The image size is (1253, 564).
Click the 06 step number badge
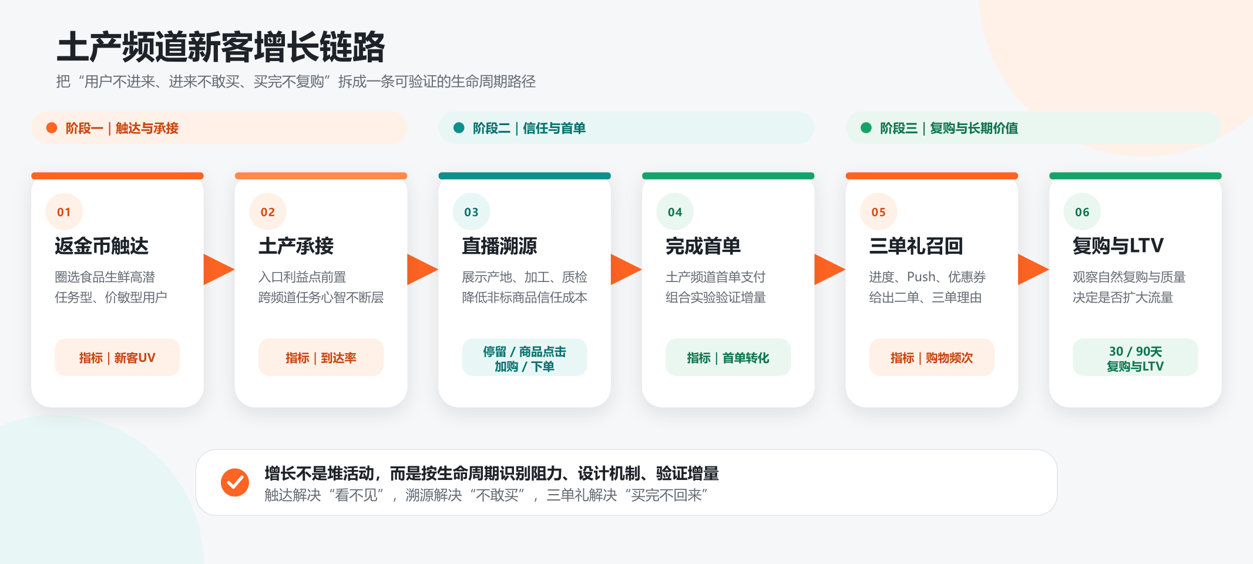pos(1082,211)
